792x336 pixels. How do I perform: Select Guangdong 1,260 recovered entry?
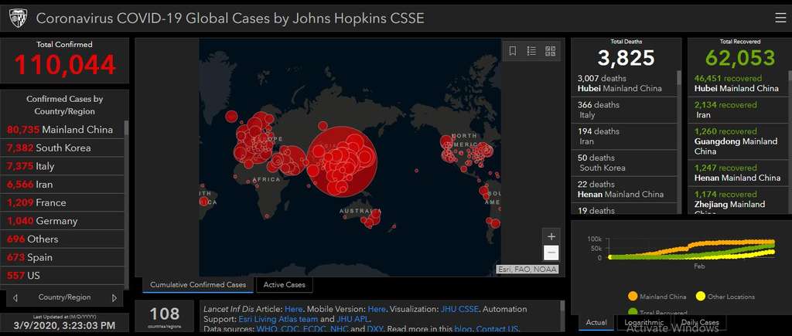point(737,141)
